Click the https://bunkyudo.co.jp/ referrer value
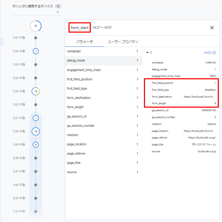222x222 pixels. click(x=202, y=138)
